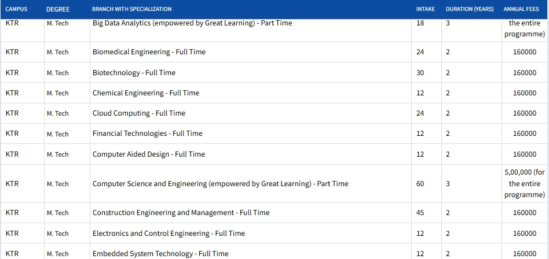The width and height of the screenshot is (549, 259).
Task: Click the CAMPUS column header
Action: [16, 9]
